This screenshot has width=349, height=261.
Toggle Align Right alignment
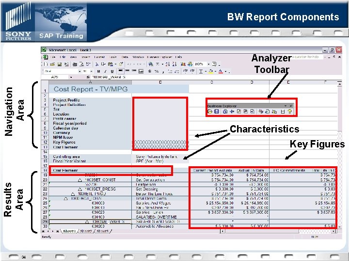134,71
